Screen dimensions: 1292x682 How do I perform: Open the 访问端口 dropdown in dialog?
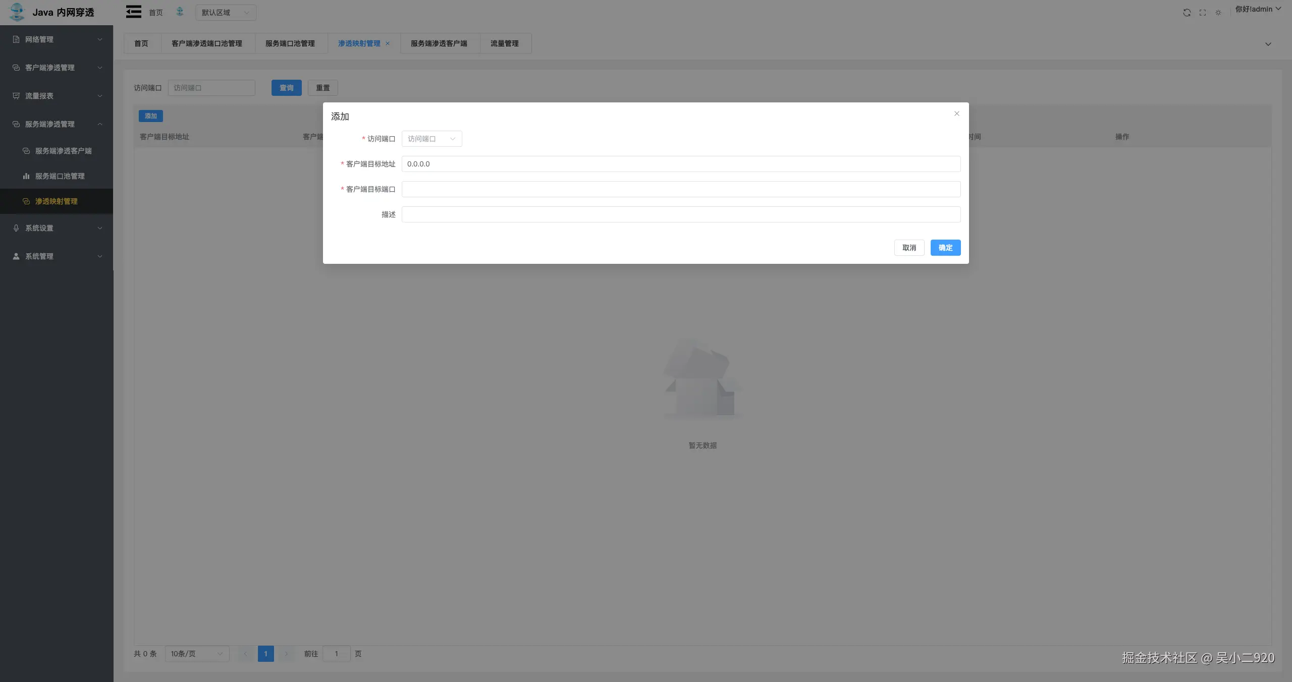point(432,139)
